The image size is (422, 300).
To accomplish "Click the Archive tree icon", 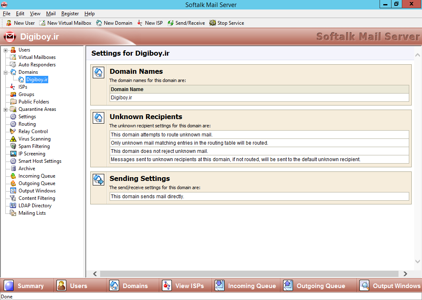I will click(x=13, y=169).
